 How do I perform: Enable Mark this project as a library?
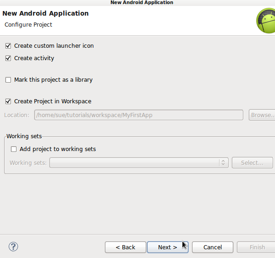8,80
